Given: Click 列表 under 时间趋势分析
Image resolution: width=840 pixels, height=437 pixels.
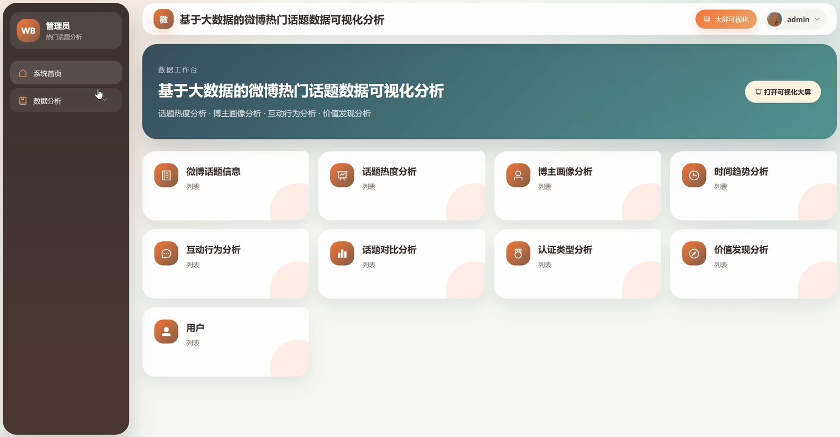Looking at the screenshot, I should coord(721,187).
